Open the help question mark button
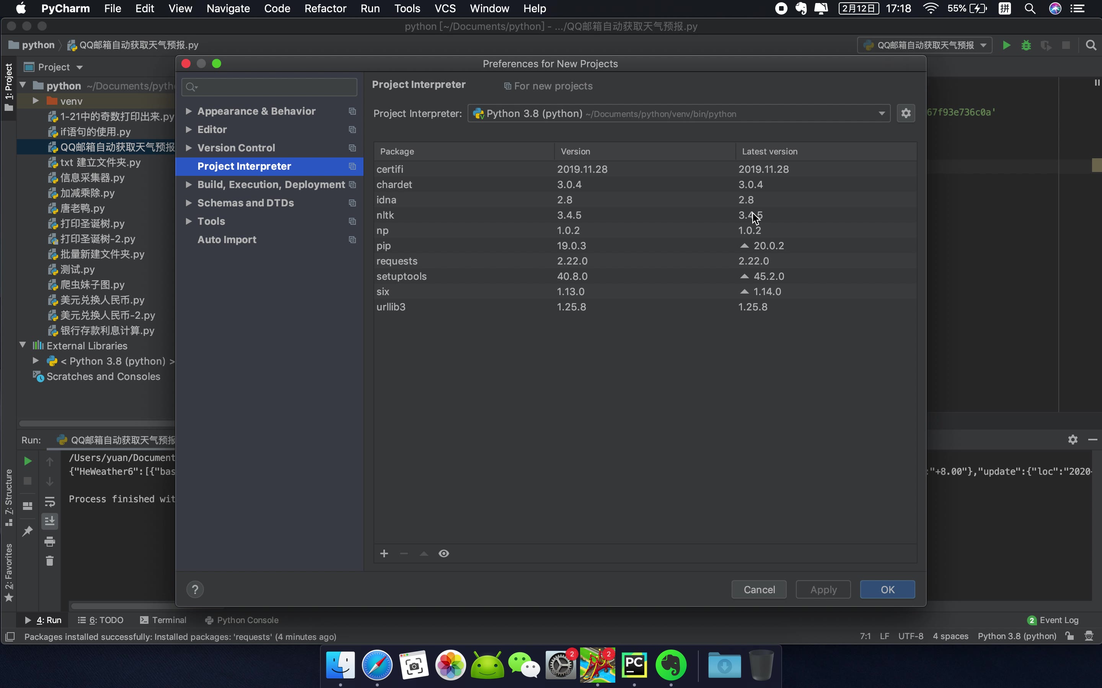The width and height of the screenshot is (1102, 688). (195, 589)
